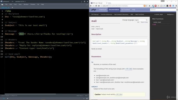Click the browser back arrow
The height and width of the screenshot is (100, 178).
point(91,6)
